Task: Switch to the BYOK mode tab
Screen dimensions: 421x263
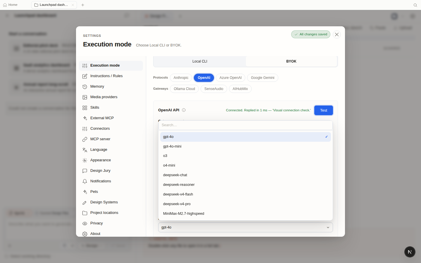Action: [x=291, y=61]
